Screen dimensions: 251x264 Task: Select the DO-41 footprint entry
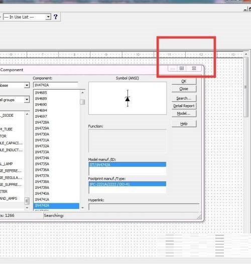point(128,184)
